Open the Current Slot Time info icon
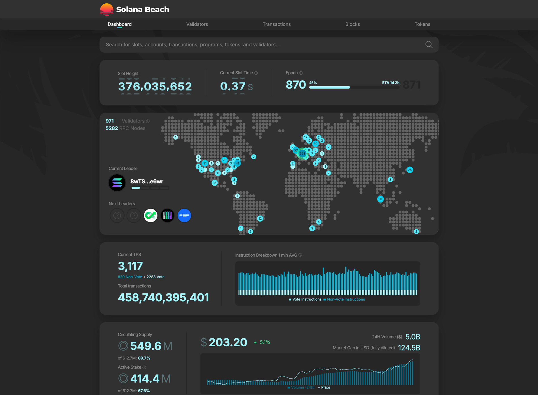Viewport: 538px width, 395px height. coord(256,73)
